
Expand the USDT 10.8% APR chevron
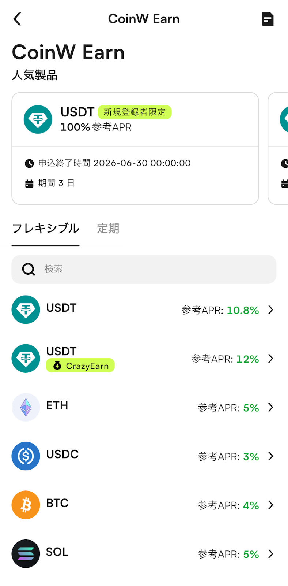coord(271,310)
